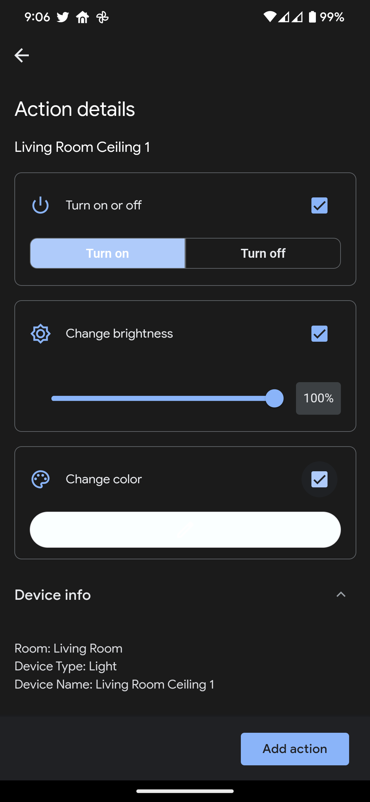Uncheck the Turn on or off checkbox
The height and width of the screenshot is (802, 370).
point(319,205)
